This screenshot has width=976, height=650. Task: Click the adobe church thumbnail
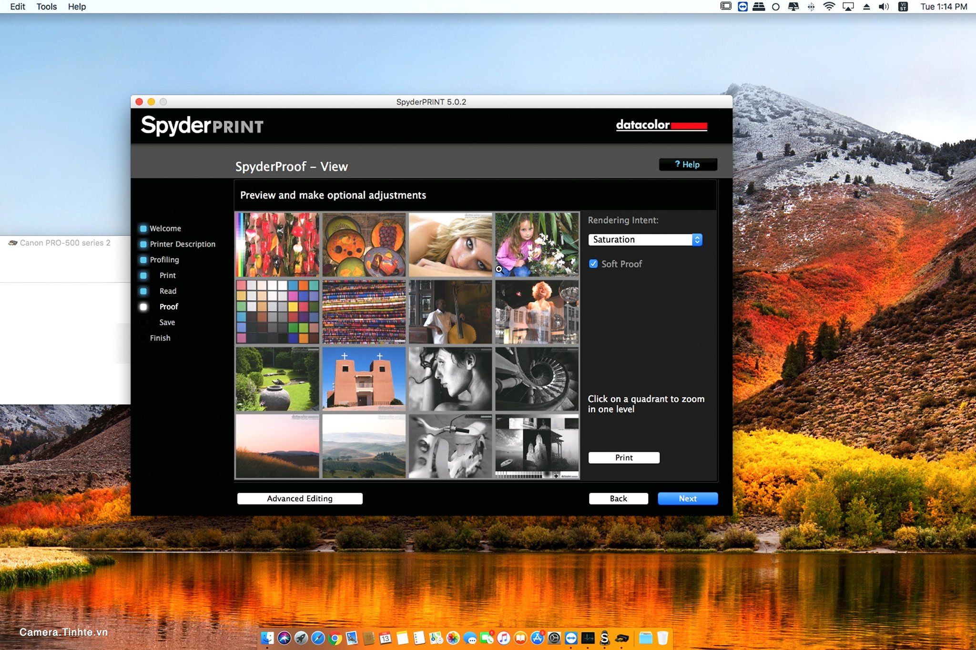coord(364,379)
